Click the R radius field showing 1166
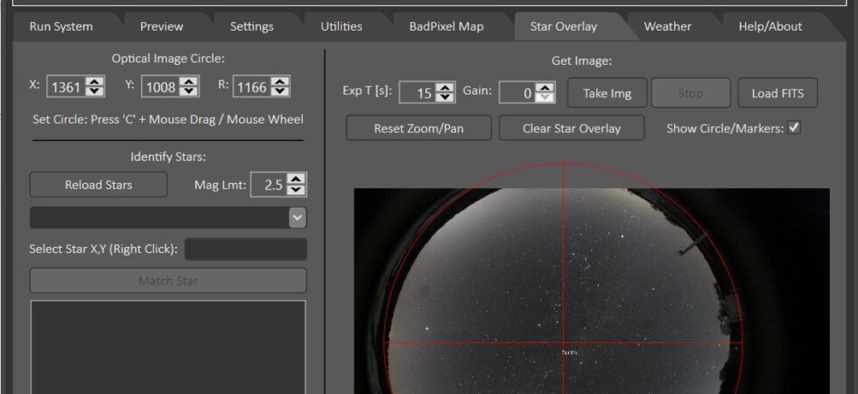The width and height of the screenshot is (858, 394). pyautogui.click(x=252, y=87)
